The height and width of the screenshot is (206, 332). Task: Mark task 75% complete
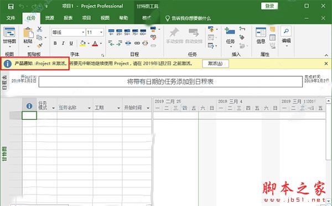(x=135, y=32)
